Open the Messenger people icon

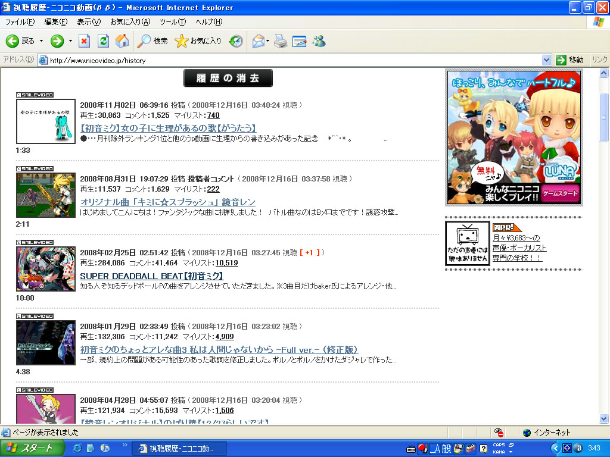coord(319,41)
